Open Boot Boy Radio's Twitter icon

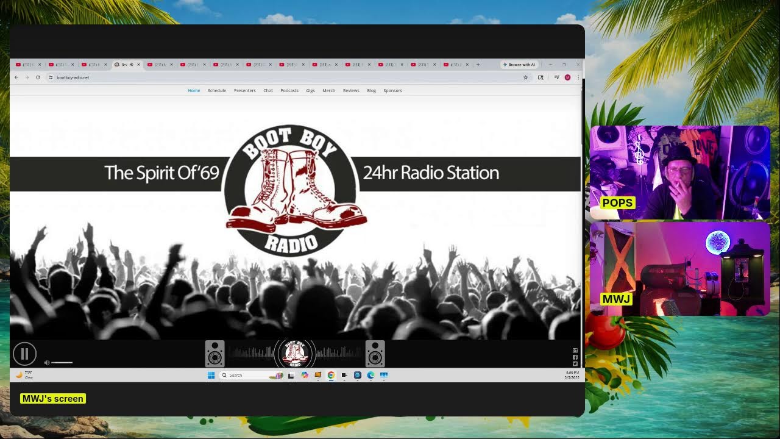coord(575,364)
